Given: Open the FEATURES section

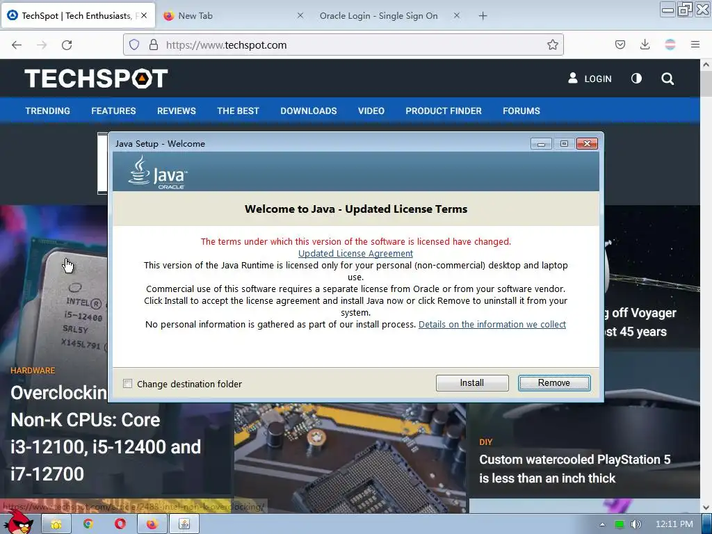Looking at the screenshot, I should [x=113, y=111].
